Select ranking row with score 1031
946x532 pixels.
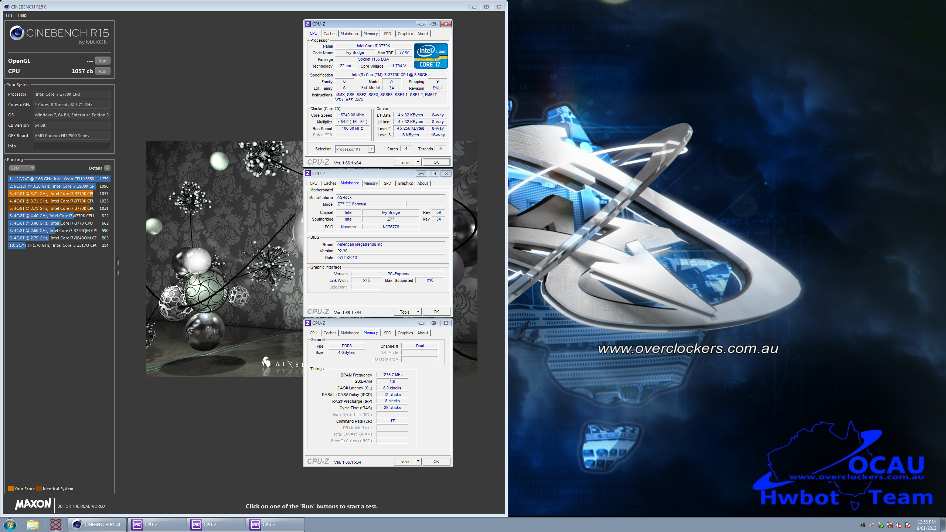[x=59, y=208]
